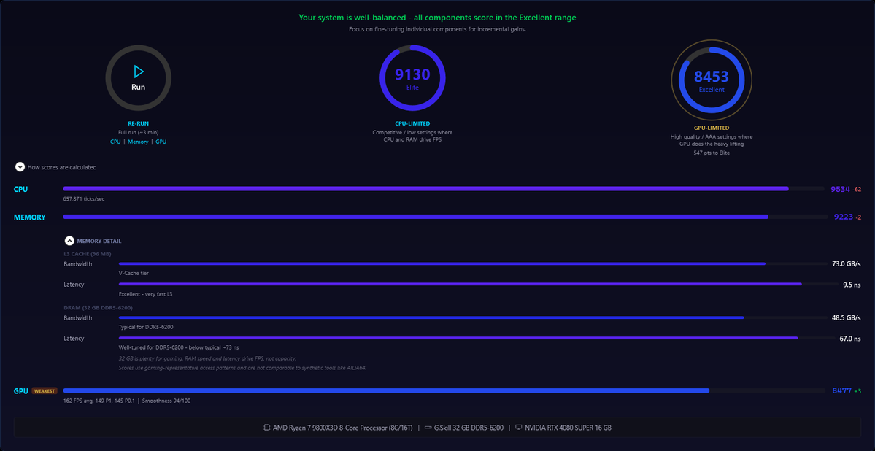Switch to the MEMORY score section
The image size is (875, 451).
30,216
